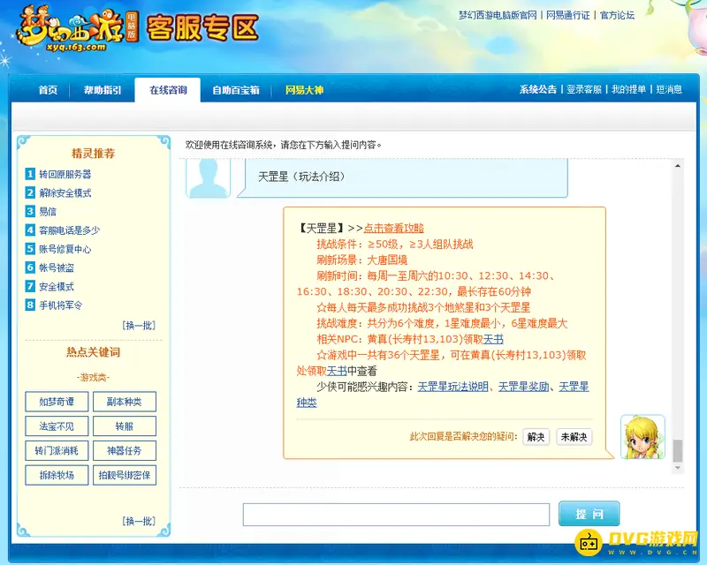Viewport: 707px width, 565px height.
Task: Mark the reply as 未解决
Action: coord(574,437)
